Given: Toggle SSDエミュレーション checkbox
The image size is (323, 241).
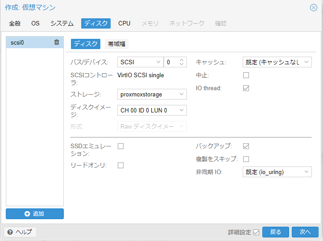Looking at the screenshot, I should pos(120,146).
